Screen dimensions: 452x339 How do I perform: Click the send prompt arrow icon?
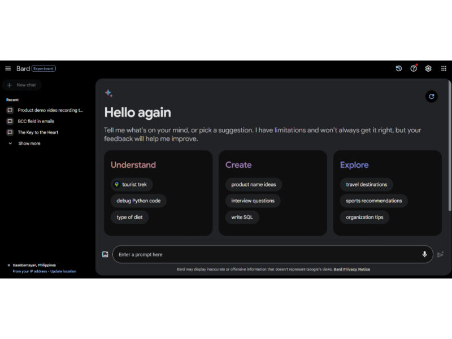coord(440,255)
